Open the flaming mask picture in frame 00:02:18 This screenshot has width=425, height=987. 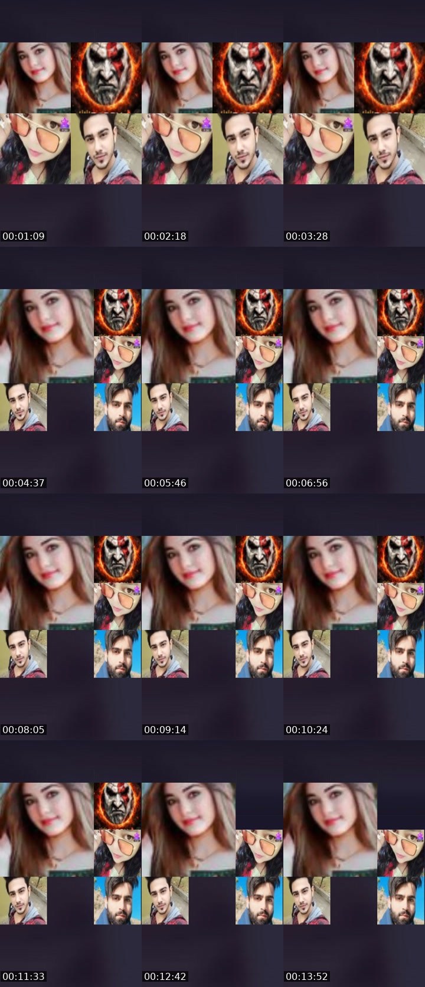click(248, 77)
